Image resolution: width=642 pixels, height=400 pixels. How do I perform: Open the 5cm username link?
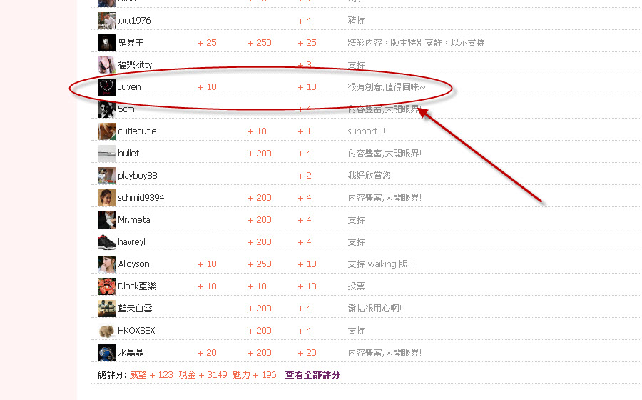click(x=126, y=109)
